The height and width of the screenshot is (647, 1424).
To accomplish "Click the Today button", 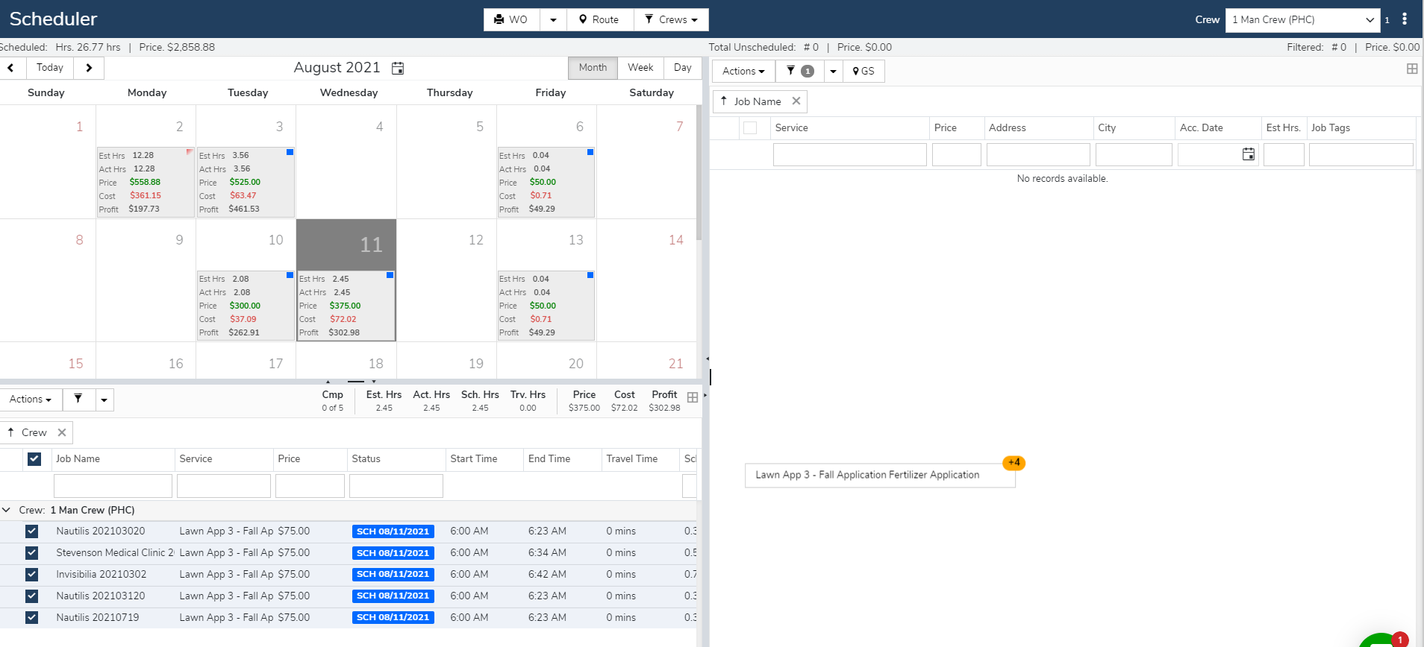I will click(50, 68).
